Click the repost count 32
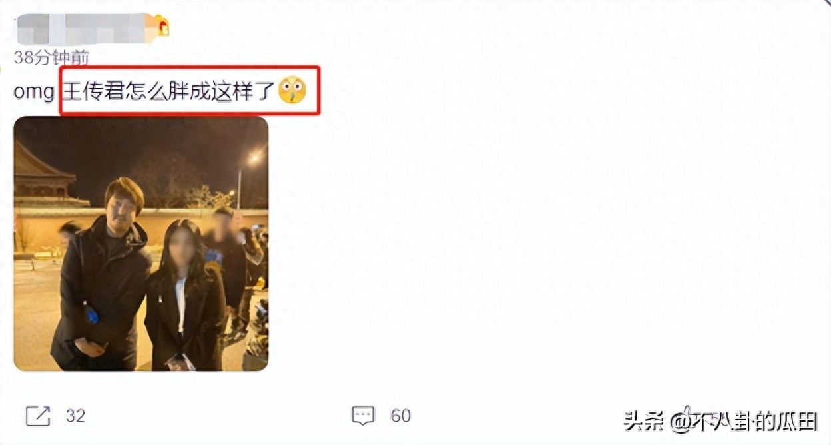 [x=75, y=416]
